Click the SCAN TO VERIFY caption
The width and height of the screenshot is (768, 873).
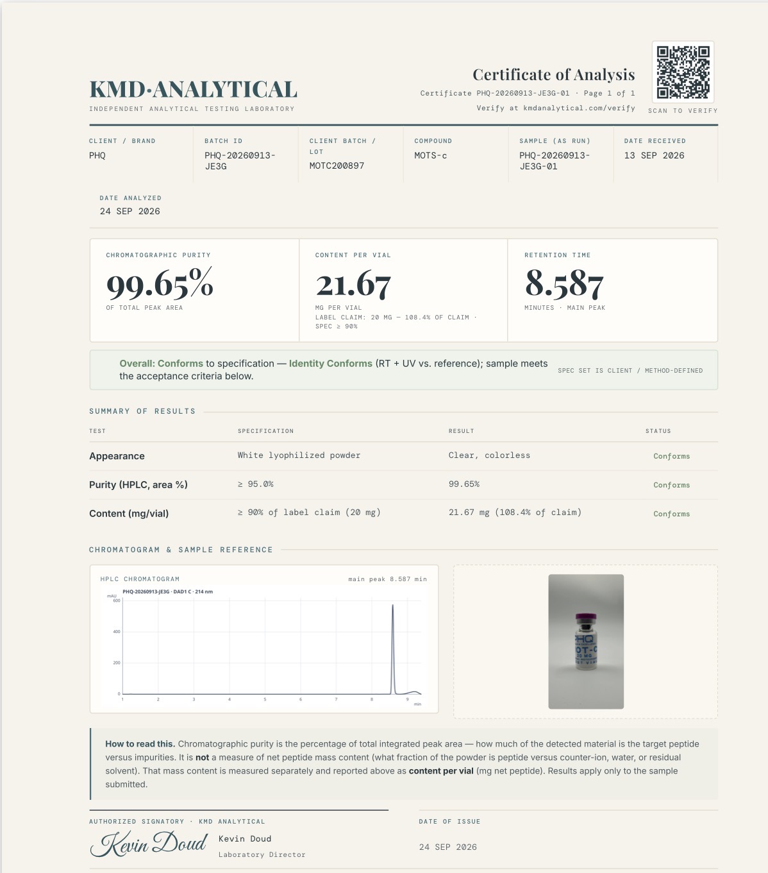(x=683, y=111)
